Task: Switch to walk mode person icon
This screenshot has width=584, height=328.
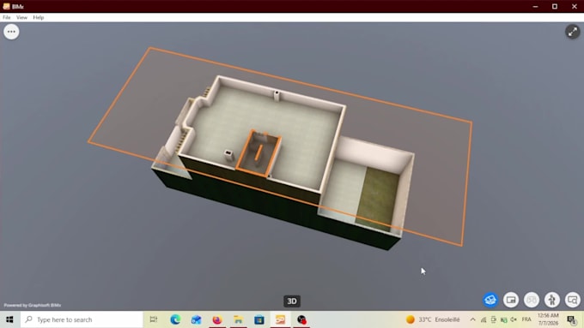Action: (x=552, y=300)
